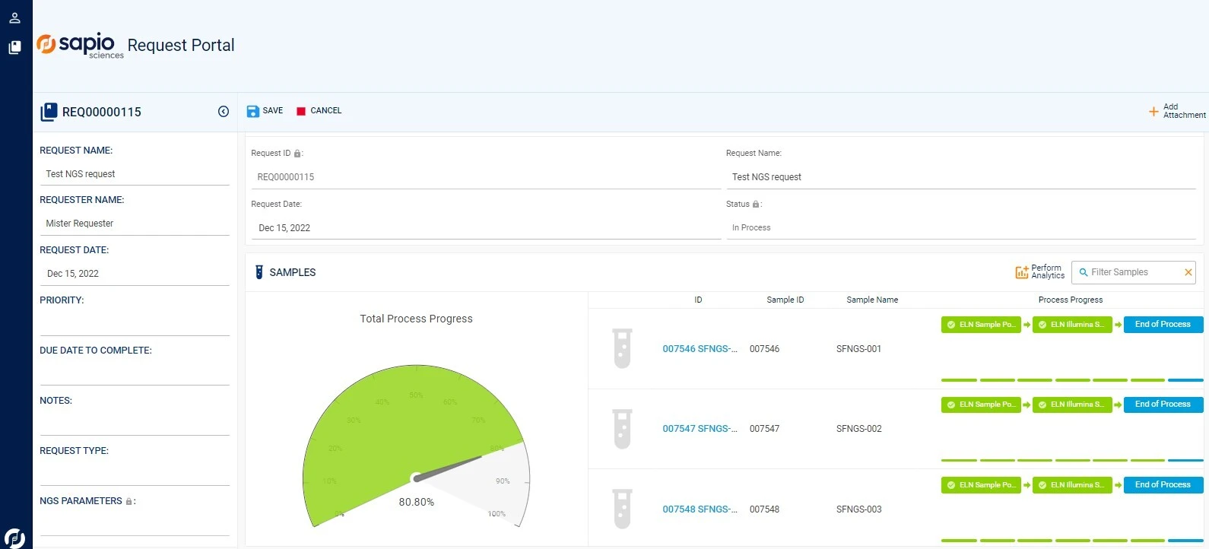1209x549 pixels.
Task: Edit side panel Requester Name field
Action: pos(135,224)
